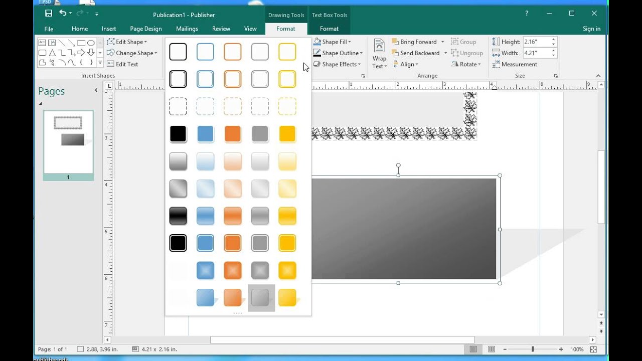Open the Text Box Tools Format tab
Image resolution: width=642 pixels, height=361 pixels.
329,29
